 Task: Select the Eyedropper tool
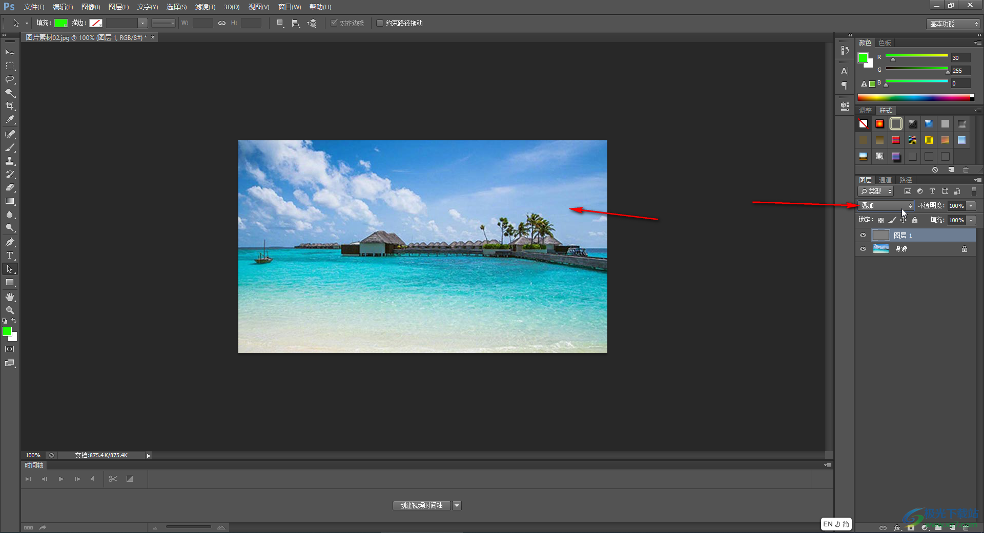(x=10, y=120)
